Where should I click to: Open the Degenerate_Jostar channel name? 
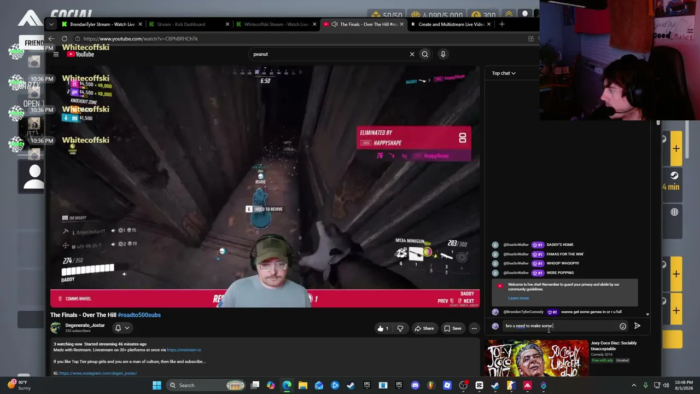pyautogui.click(x=85, y=326)
